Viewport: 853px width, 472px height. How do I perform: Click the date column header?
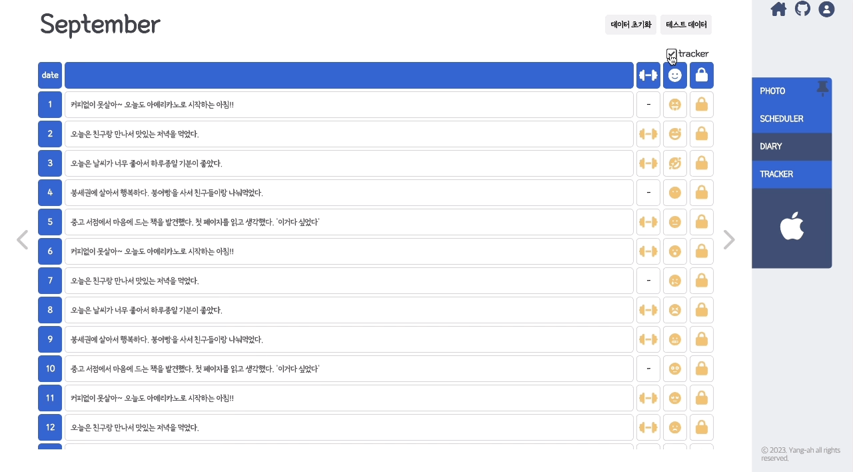click(x=50, y=75)
